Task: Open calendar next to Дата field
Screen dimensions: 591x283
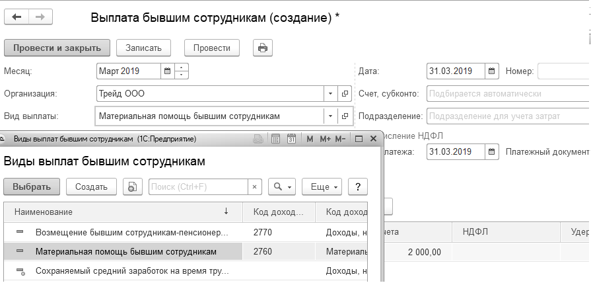Action: tap(491, 71)
